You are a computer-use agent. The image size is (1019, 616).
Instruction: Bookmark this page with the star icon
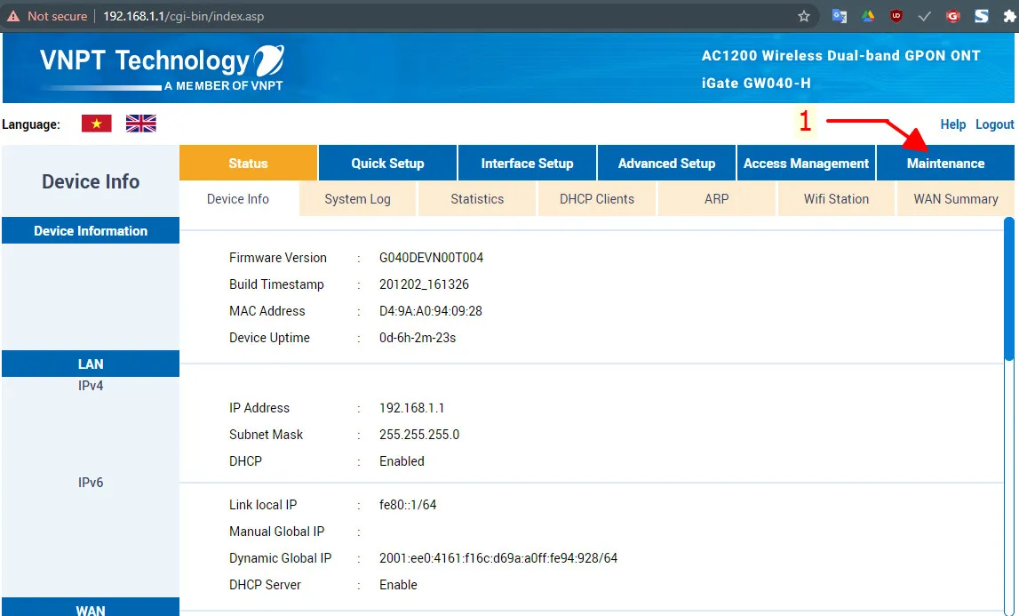(804, 16)
